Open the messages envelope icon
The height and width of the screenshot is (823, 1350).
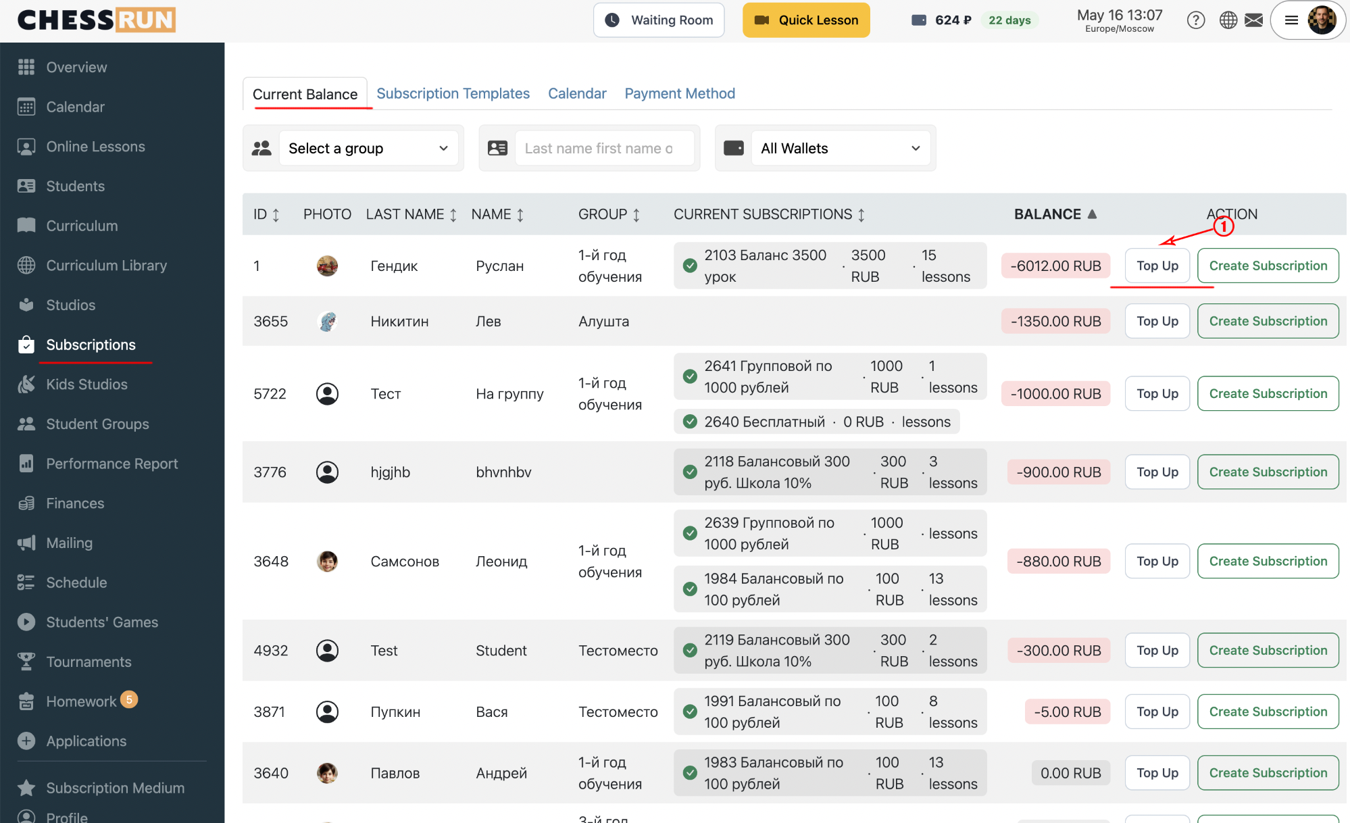click(1254, 20)
